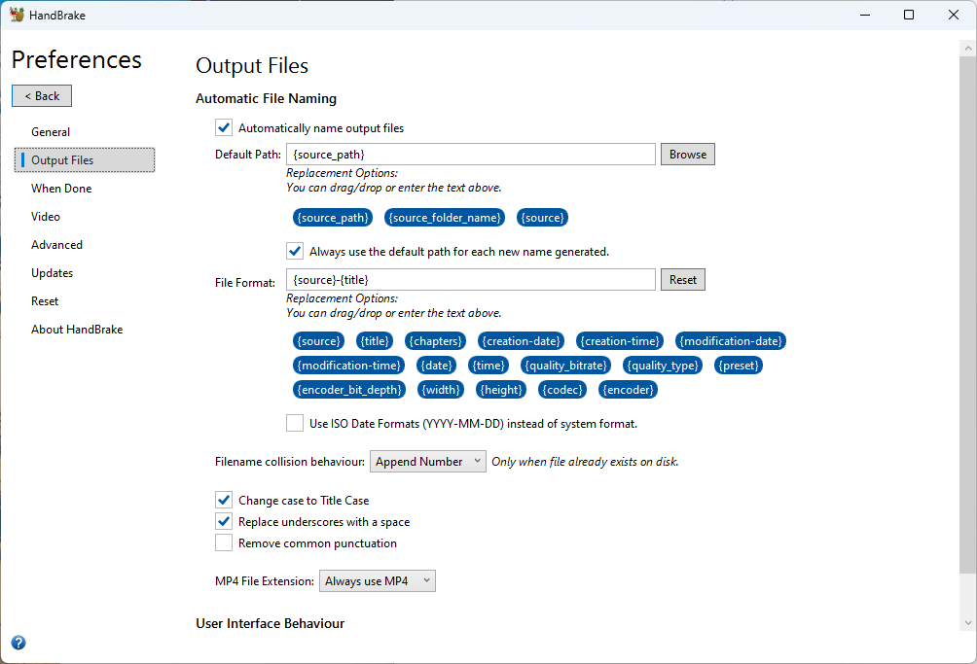Open the When Done preferences section
Screen dimensions: 977x664
coord(61,189)
